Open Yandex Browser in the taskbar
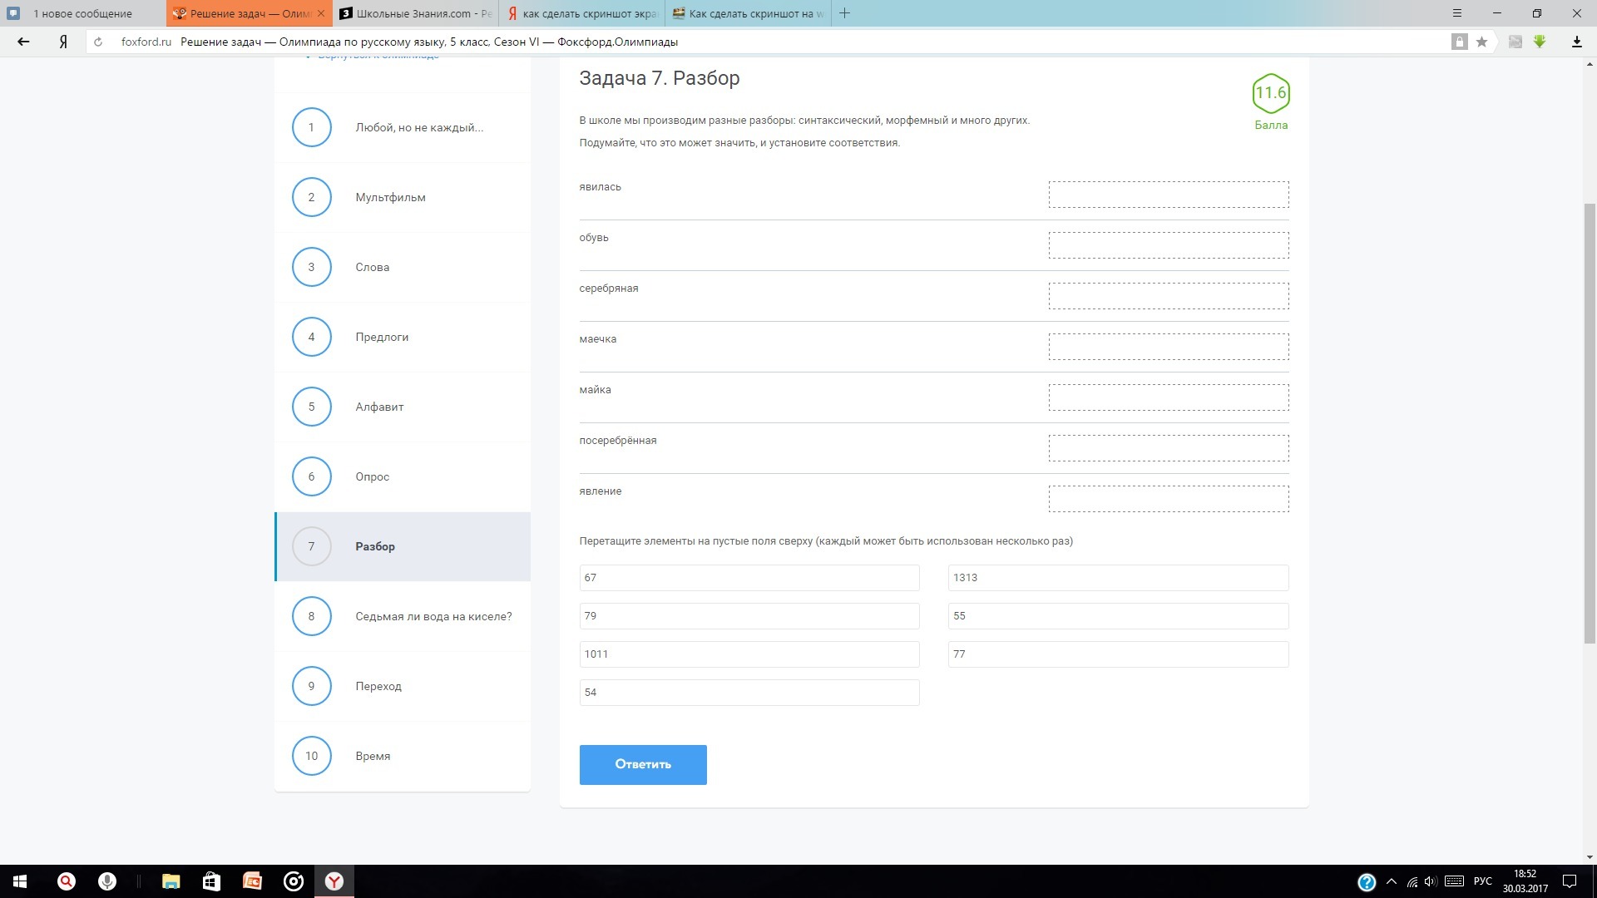The height and width of the screenshot is (898, 1597). pos(334,881)
